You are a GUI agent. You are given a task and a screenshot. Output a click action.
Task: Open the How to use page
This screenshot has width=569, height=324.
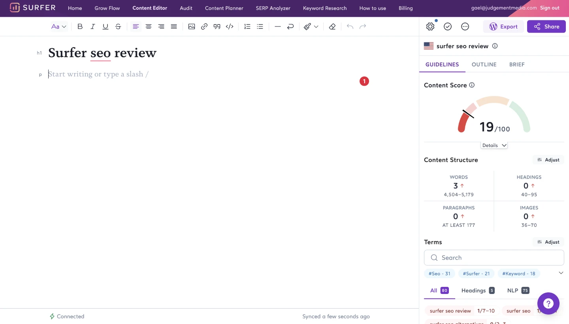[373, 8]
